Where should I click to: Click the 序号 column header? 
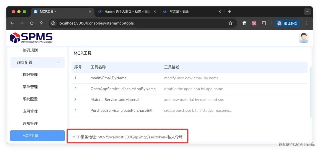coord(78,67)
